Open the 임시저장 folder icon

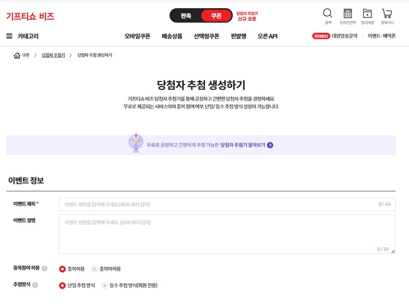(368, 13)
